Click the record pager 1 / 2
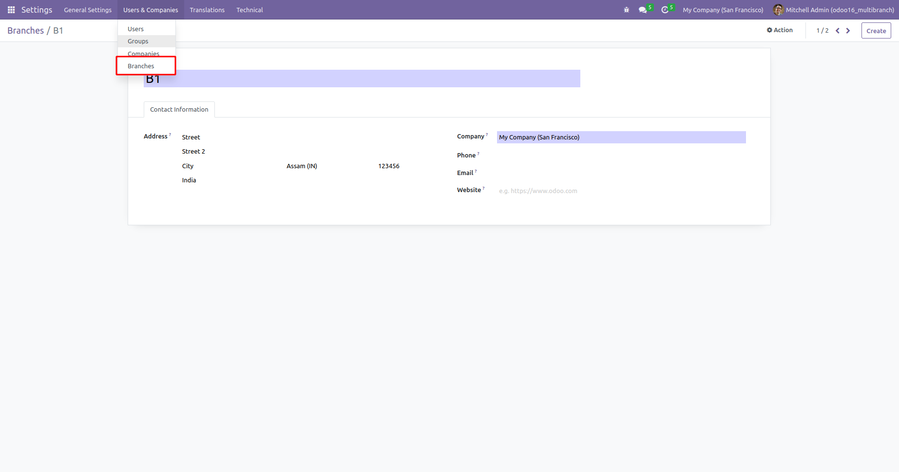 [x=822, y=31]
